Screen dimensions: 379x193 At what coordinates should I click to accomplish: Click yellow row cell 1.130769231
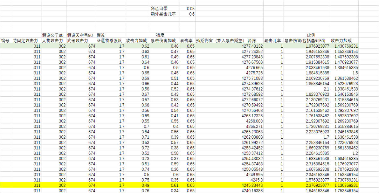pyautogui.click(x=344, y=185)
